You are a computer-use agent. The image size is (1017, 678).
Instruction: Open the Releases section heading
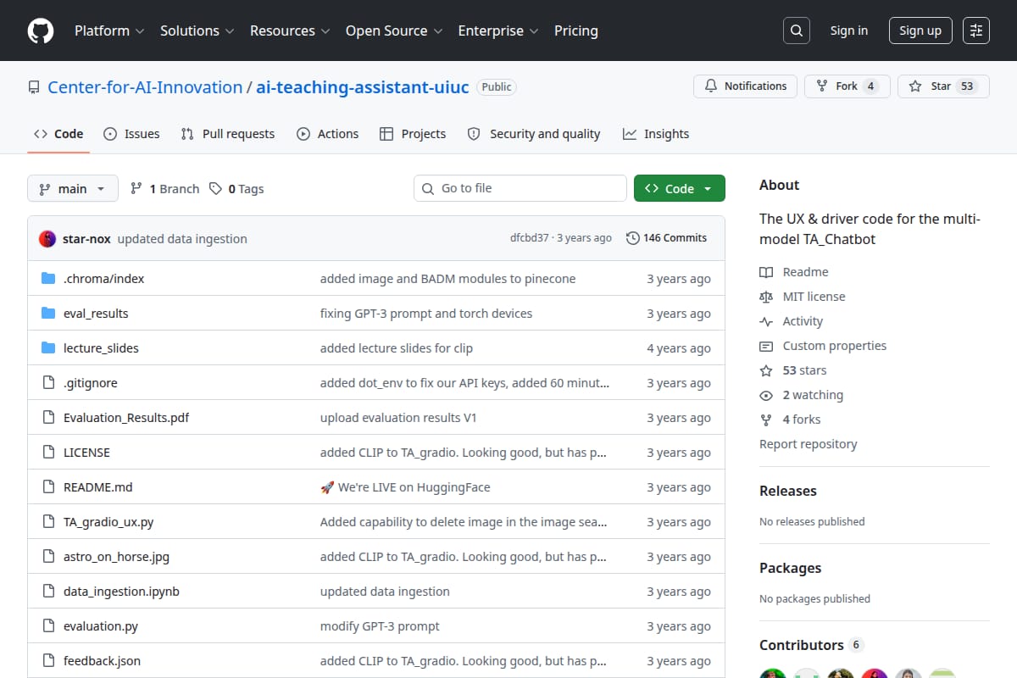pos(788,491)
